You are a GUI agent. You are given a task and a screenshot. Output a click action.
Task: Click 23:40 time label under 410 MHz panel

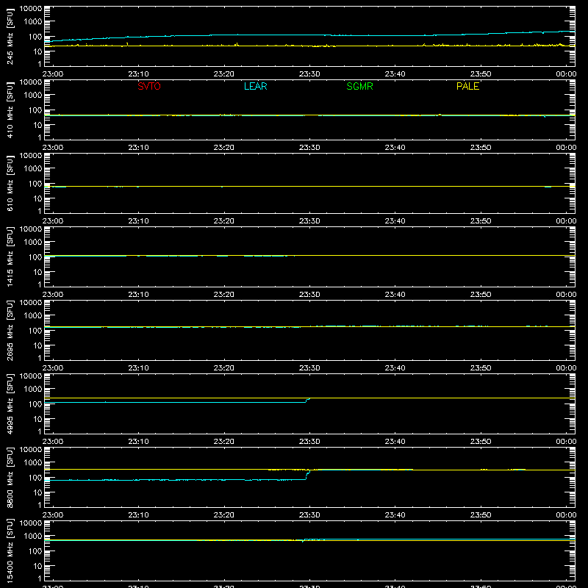[395, 148]
